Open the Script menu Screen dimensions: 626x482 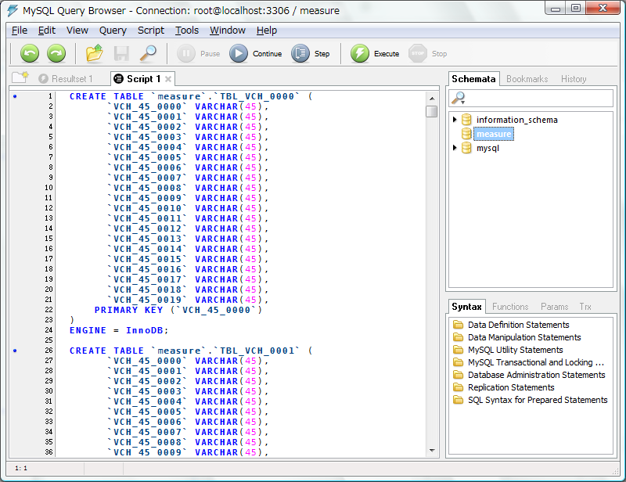[151, 31]
